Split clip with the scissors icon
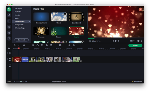Screen dimensions: 150x92 point(33,45)
